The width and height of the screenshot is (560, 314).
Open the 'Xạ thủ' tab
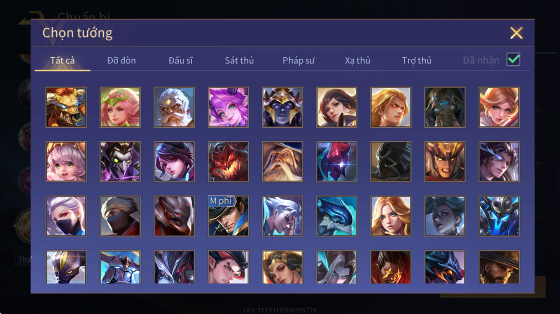357,60
